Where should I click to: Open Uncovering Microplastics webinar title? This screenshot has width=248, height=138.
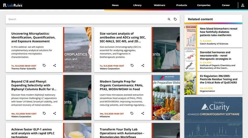[x=33, y=37]
